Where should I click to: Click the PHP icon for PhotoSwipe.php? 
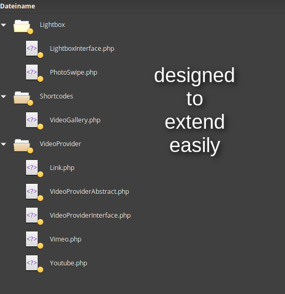coord(34,73)
